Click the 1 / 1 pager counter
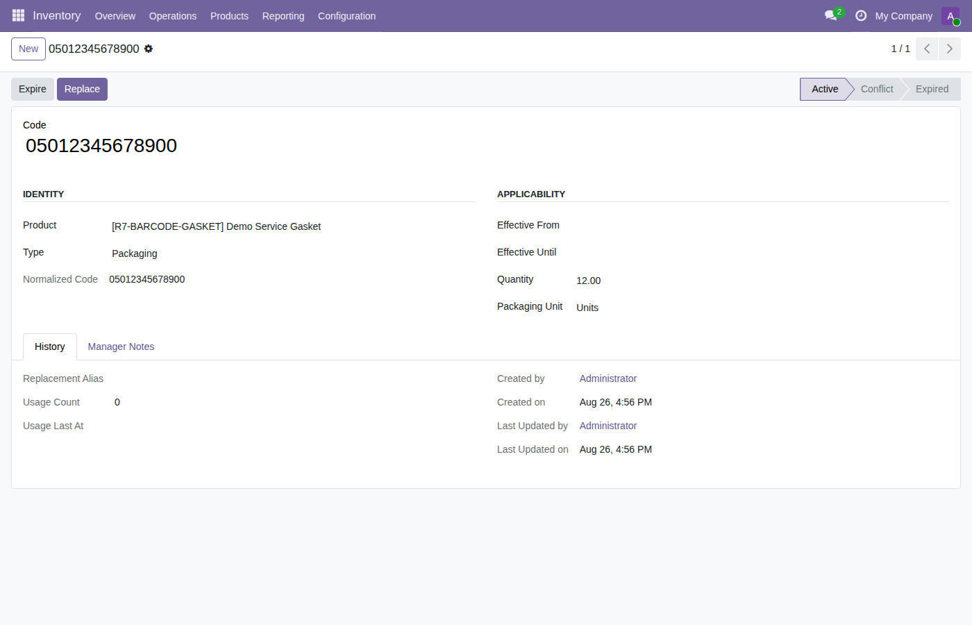972x625 pixels. coord(900,49)
